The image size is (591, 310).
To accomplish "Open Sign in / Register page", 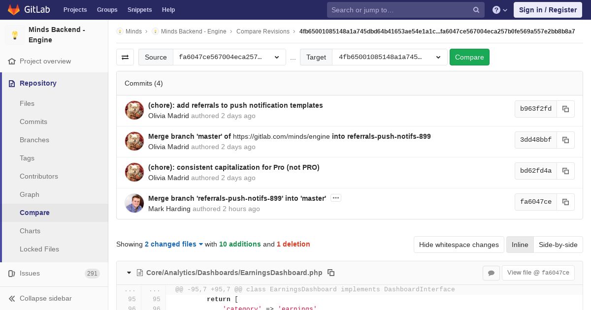I will click(548, 10).
